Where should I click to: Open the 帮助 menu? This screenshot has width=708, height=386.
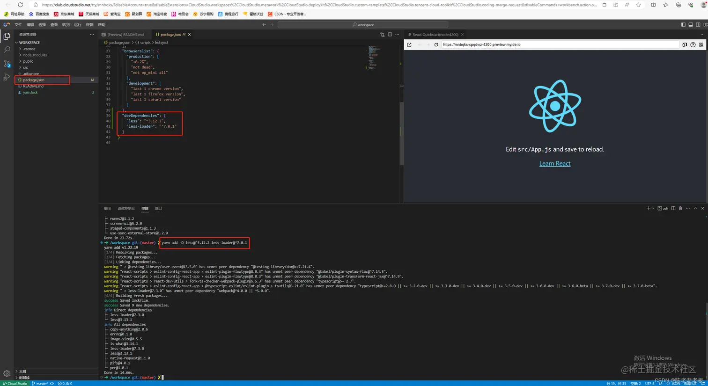102,24
